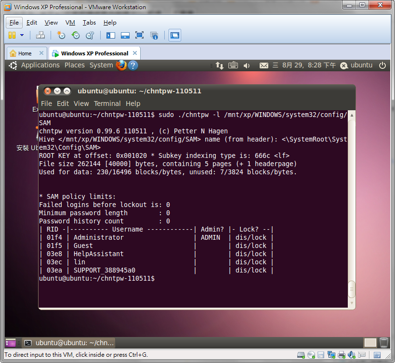
Task: Toggle the thumbnail bar view icon
Action: click(x=125, y=35)
